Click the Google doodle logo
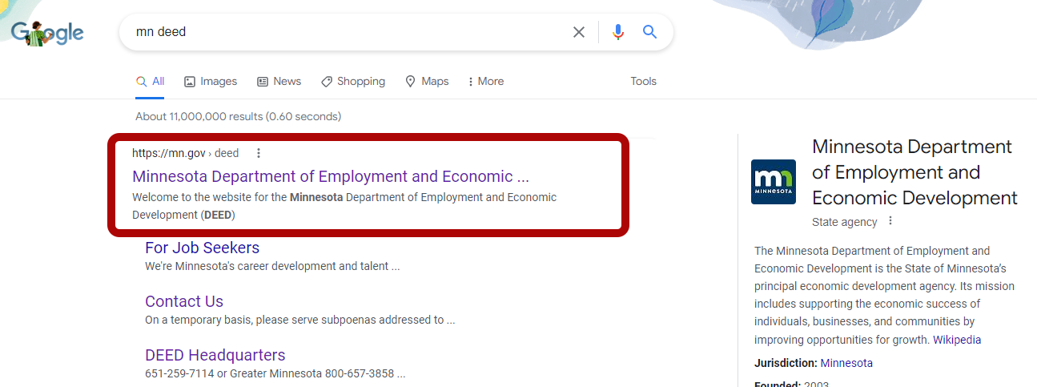 point(47,32)
